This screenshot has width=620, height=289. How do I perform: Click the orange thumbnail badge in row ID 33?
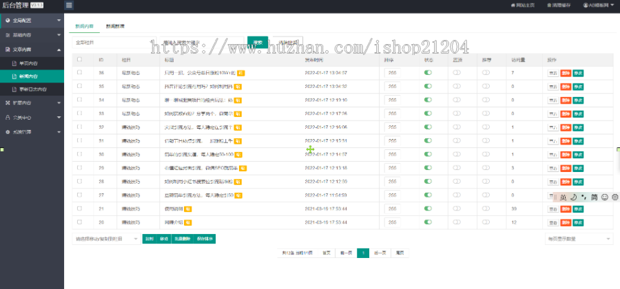pos(238,114)
